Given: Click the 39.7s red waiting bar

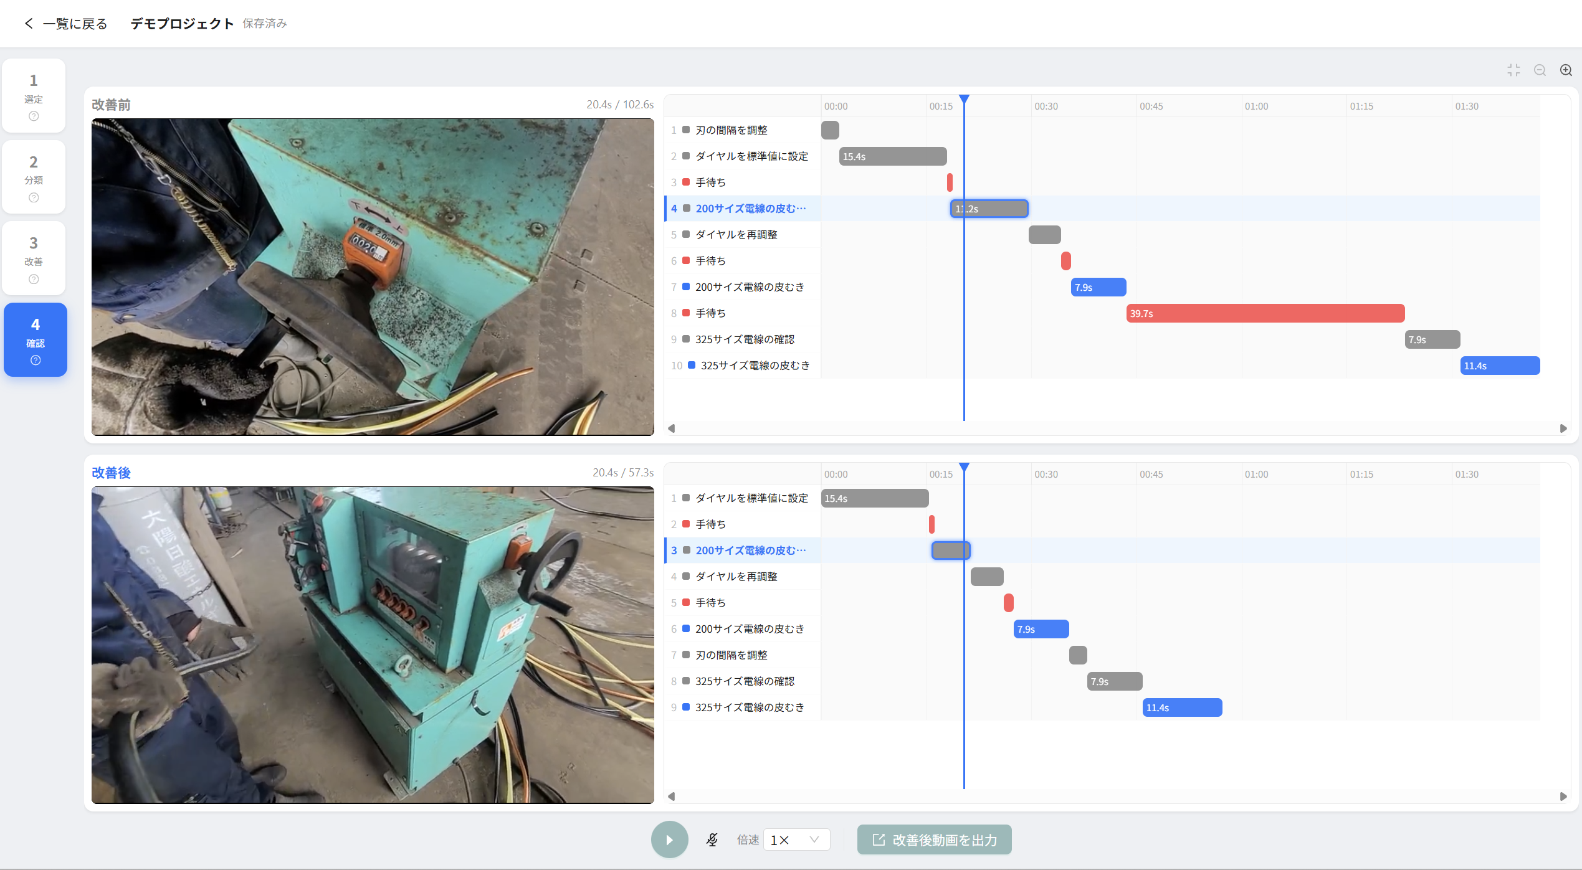Looking at the screenshot, I should (x=1265, y=313).
